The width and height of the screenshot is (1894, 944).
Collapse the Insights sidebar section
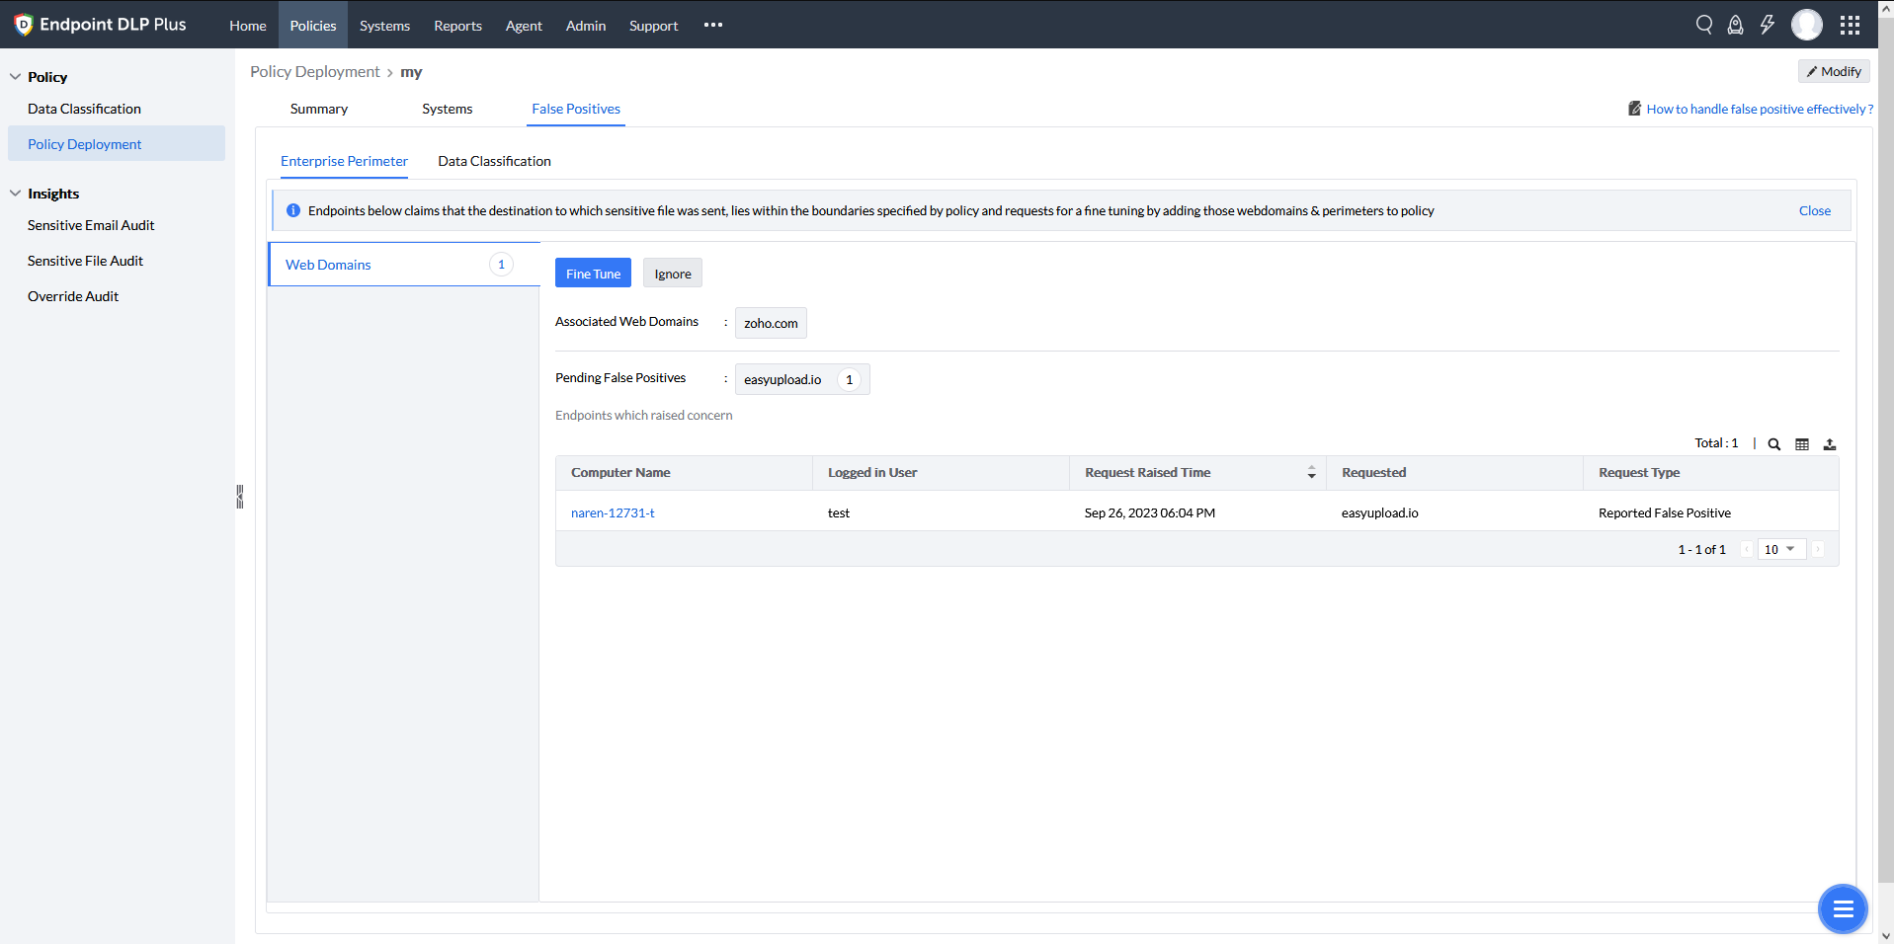[x=16, y=194]
